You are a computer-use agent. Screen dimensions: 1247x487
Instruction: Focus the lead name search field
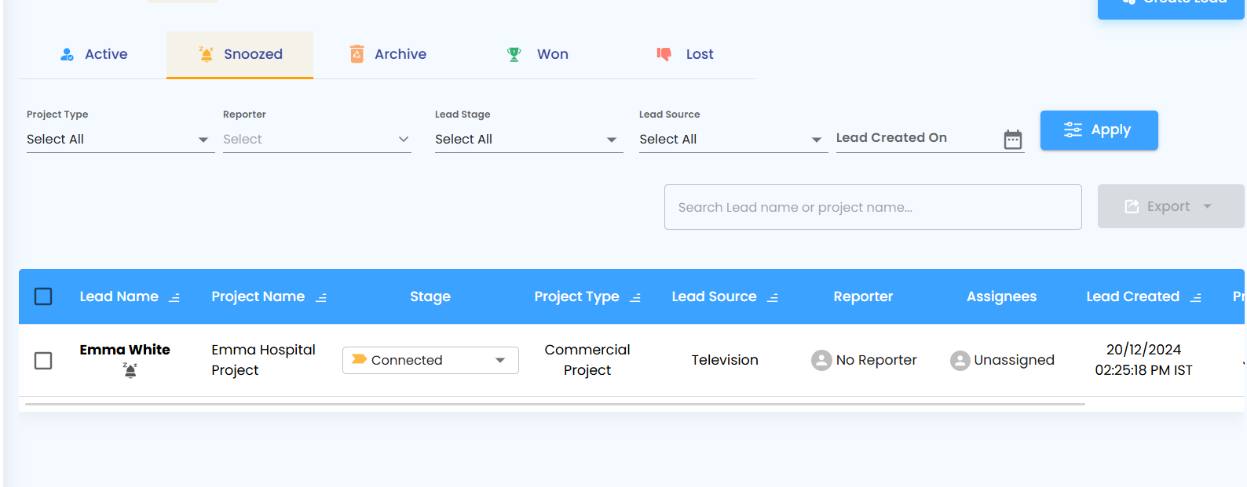(x=872, y=207)
